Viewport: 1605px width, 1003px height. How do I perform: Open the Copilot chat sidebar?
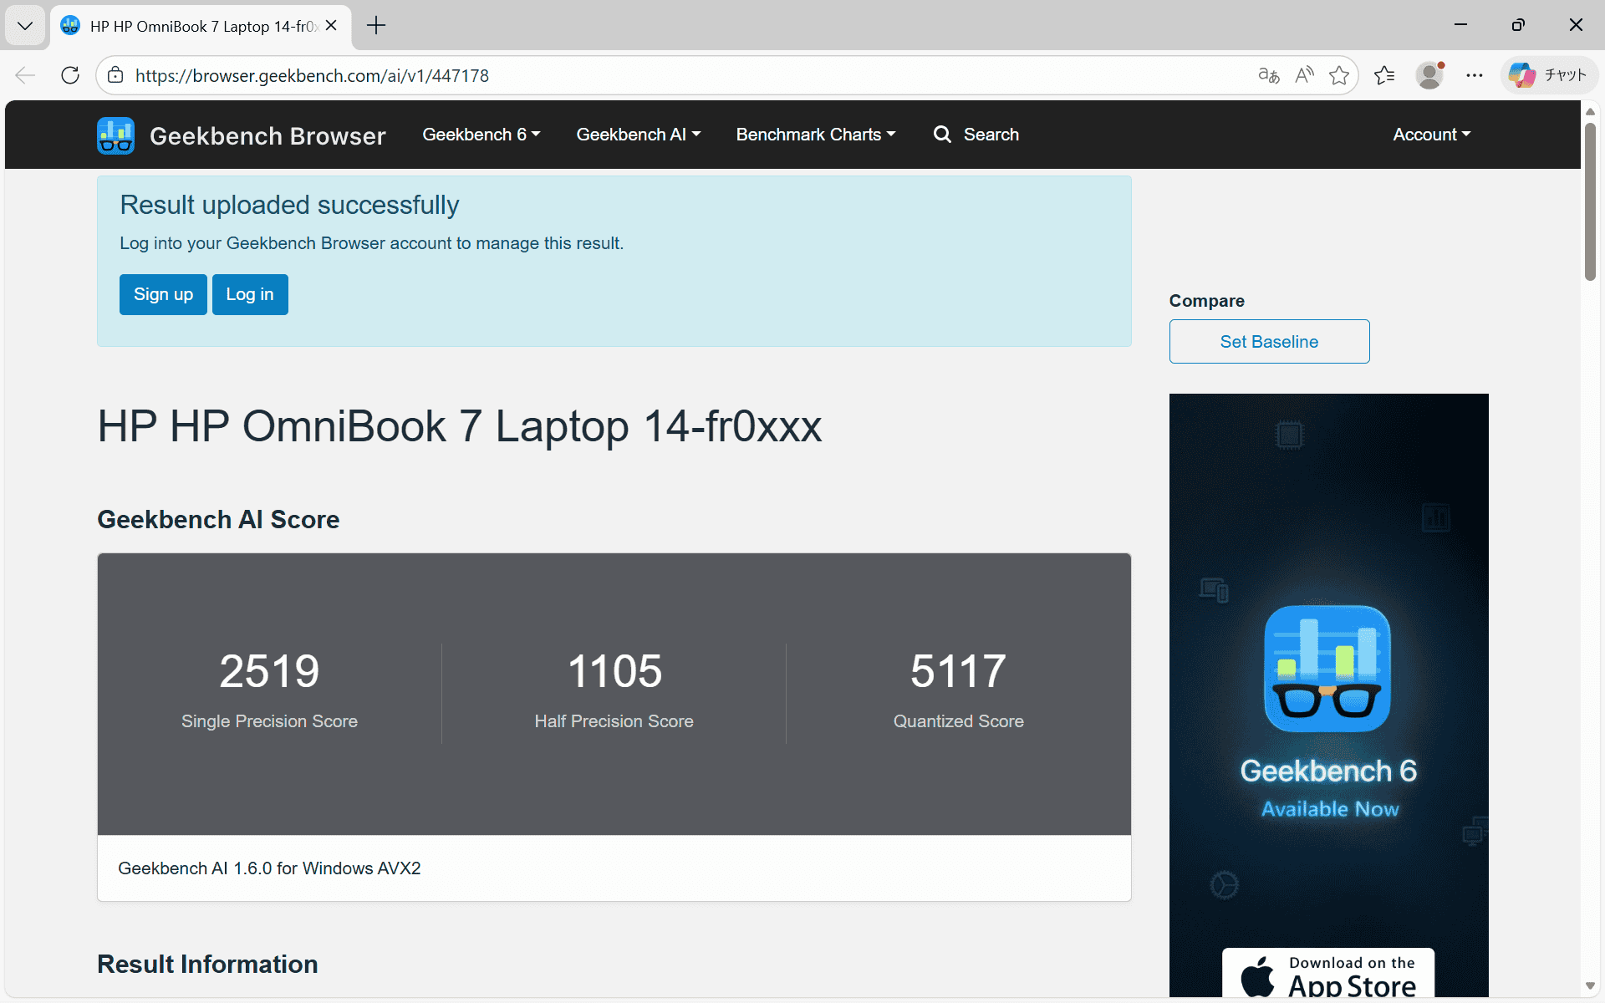point(1547,75)
